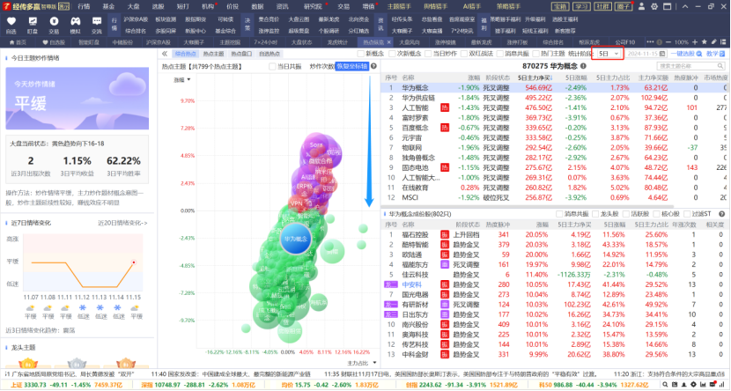731x391 pixels.
Task: Open the 主力占比 axis dropdown below chart
Action: click(361, 363)
